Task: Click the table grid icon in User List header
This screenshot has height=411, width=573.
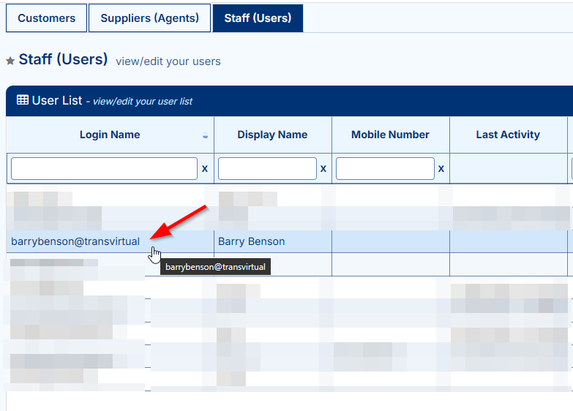Action: click(x=23, y=100)
